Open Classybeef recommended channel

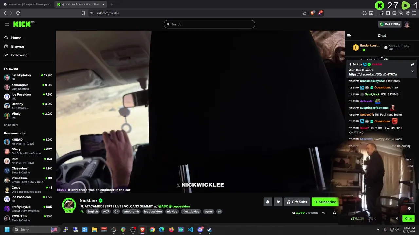pyautogui.click(x=28, y=170)
